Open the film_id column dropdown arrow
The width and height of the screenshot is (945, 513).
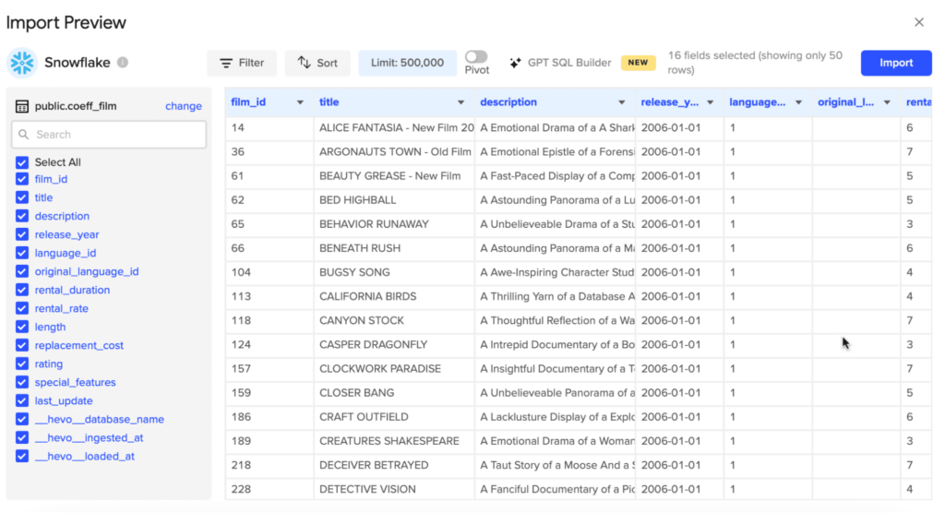tap(300, 102)
